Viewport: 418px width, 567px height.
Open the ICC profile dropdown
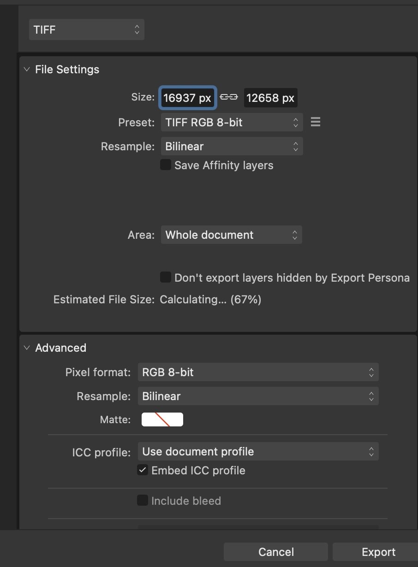tap(258, 451)
